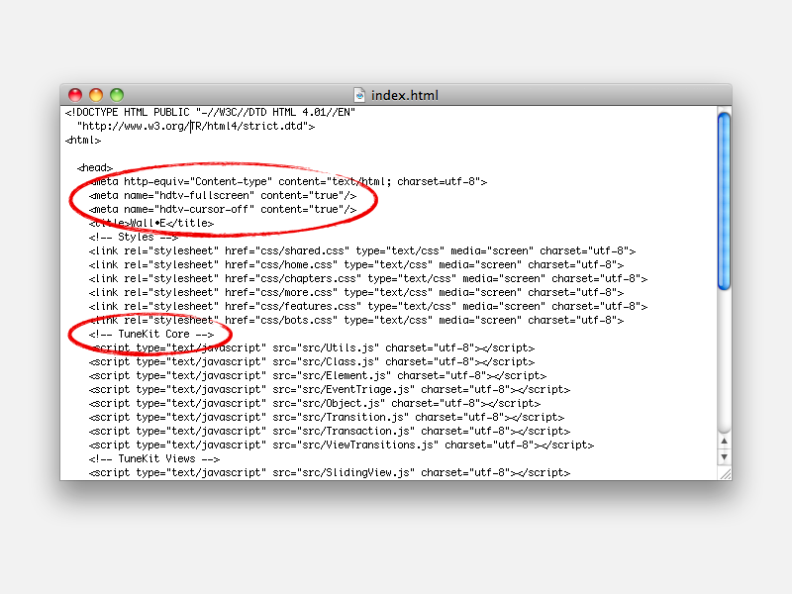Click the meta http-equiv Content-type line
Viewport: 792px width, 594px height.
288,181
